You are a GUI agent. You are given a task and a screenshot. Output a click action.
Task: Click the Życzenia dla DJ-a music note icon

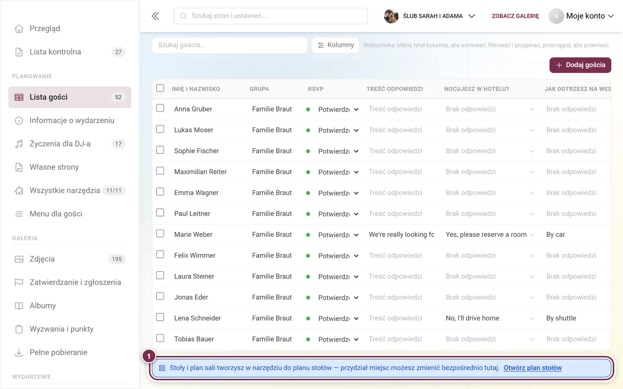tap(19, 144)
